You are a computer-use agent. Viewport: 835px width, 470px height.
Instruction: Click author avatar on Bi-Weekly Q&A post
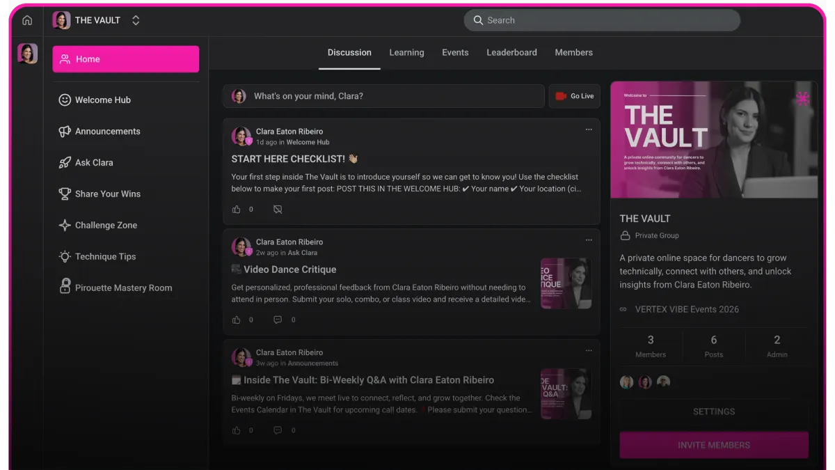pyautogui.click(x=241, y=357)
